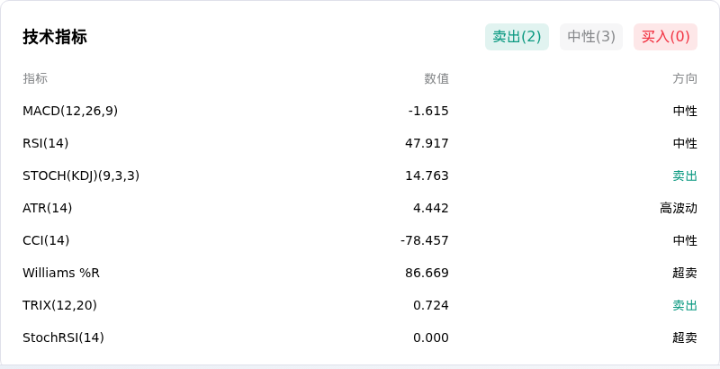Viewport: 720px width, 369px height.
Task: Click the 高波动 direction for ATR
Action: (679, 208)
